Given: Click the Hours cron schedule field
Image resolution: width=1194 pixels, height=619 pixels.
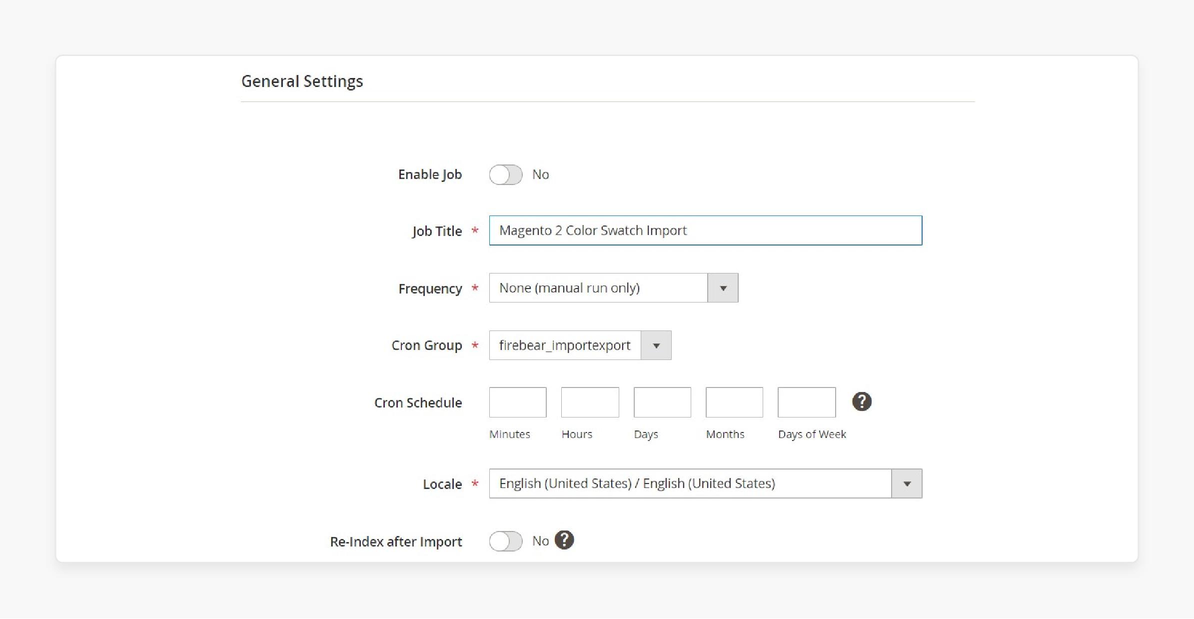Looking at the screenshot, I should pyautogui.click(x=590, y=402).
